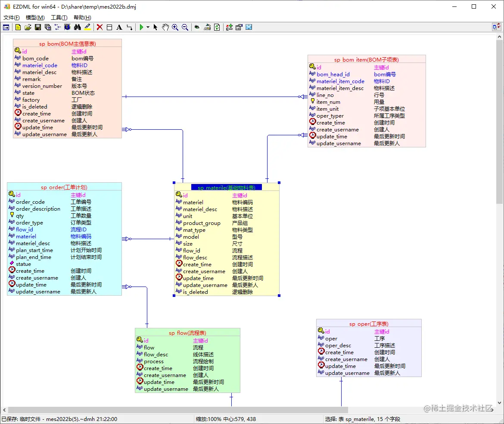Run with the green play button
The height and width of the screenshot is (424, 504).
[141, 27]
